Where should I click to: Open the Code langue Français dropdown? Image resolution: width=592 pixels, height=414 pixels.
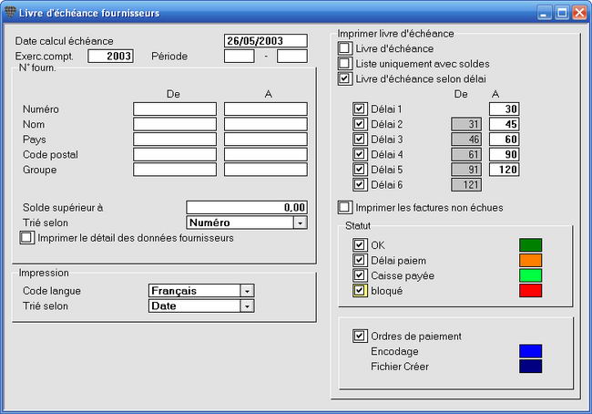[x=247, y=291]
